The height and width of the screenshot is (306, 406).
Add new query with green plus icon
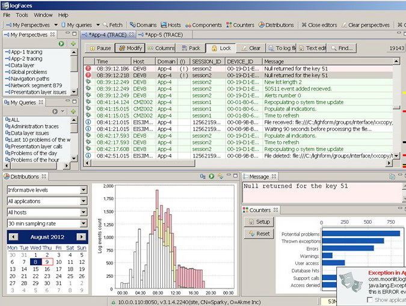[x=73, y=111]
